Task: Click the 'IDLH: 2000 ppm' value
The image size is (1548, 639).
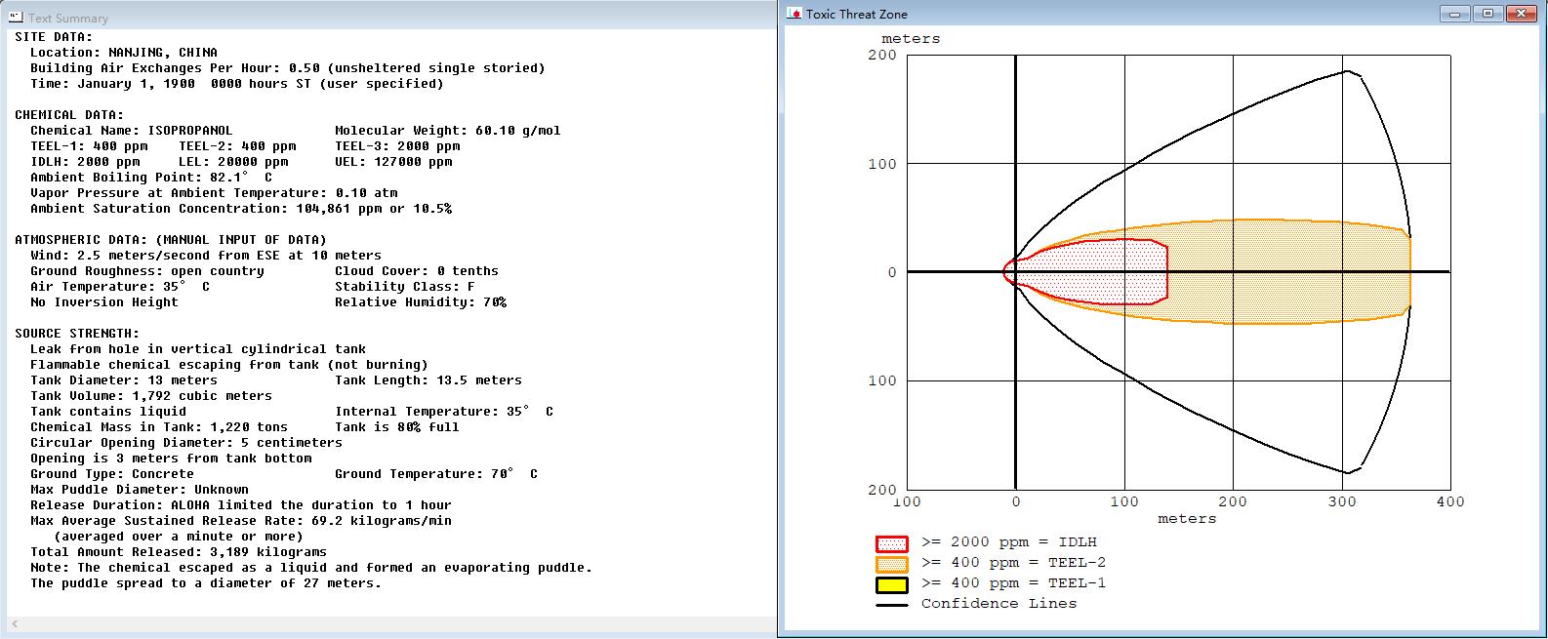Action: click(x=85, y=162)
